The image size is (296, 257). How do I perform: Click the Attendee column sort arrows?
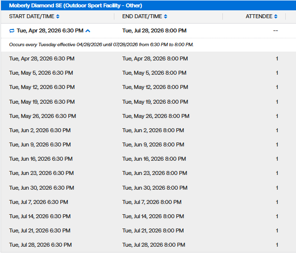coord(276,17)
